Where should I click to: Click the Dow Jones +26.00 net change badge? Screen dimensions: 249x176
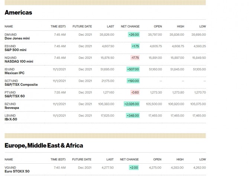pos(133,35)
